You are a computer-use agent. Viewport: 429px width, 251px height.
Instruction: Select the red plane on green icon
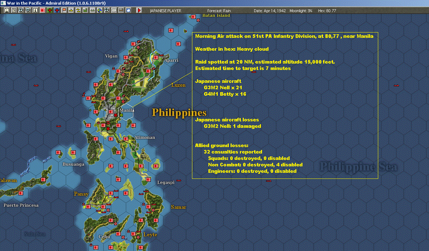pyautogui.click(x=50, y=10)
